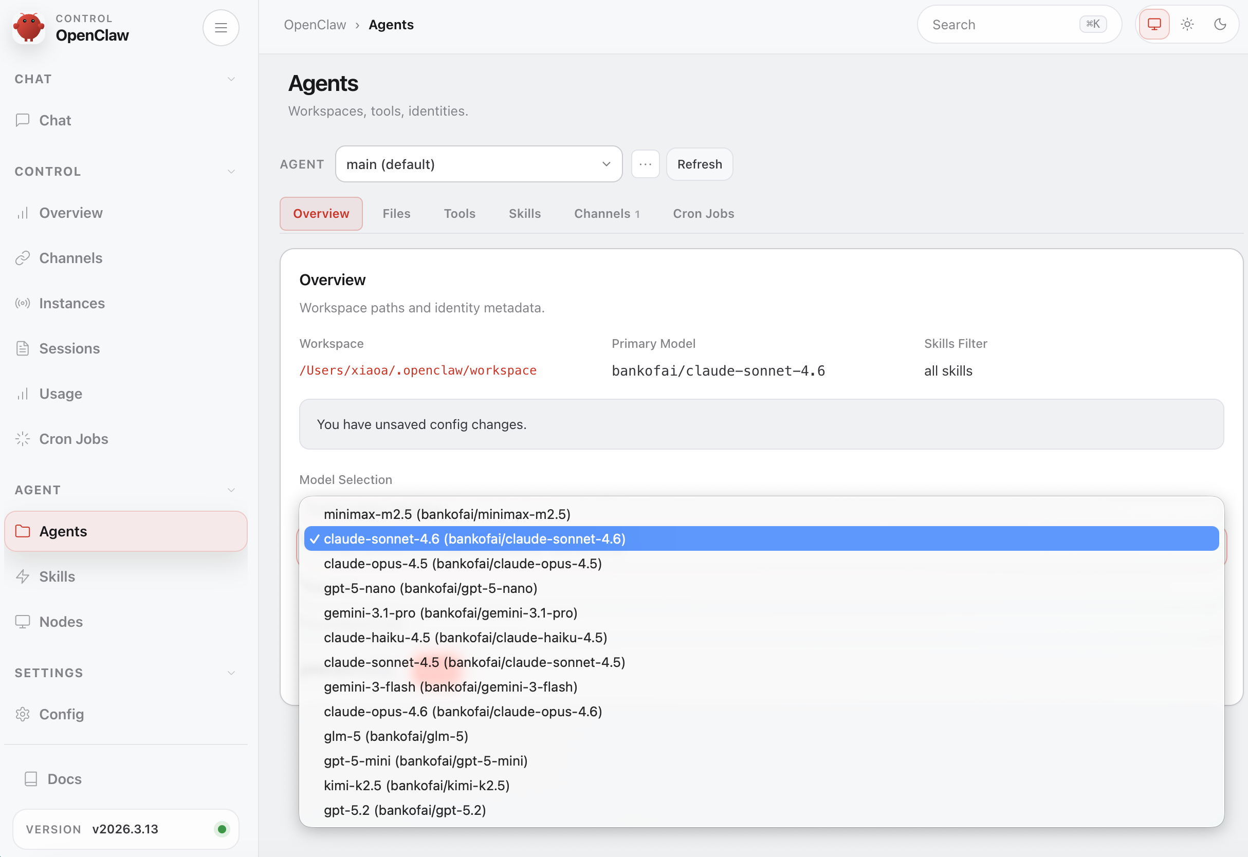The height and width of the screenshot is (857, 1248).
Task: Open Cron Jobs sidebar spinner icon
Action: 22,439
